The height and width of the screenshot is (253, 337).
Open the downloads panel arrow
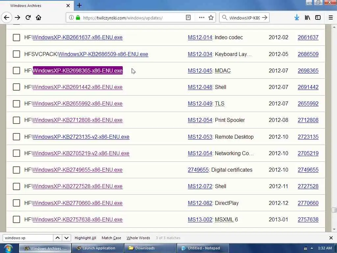coord(297,18)
